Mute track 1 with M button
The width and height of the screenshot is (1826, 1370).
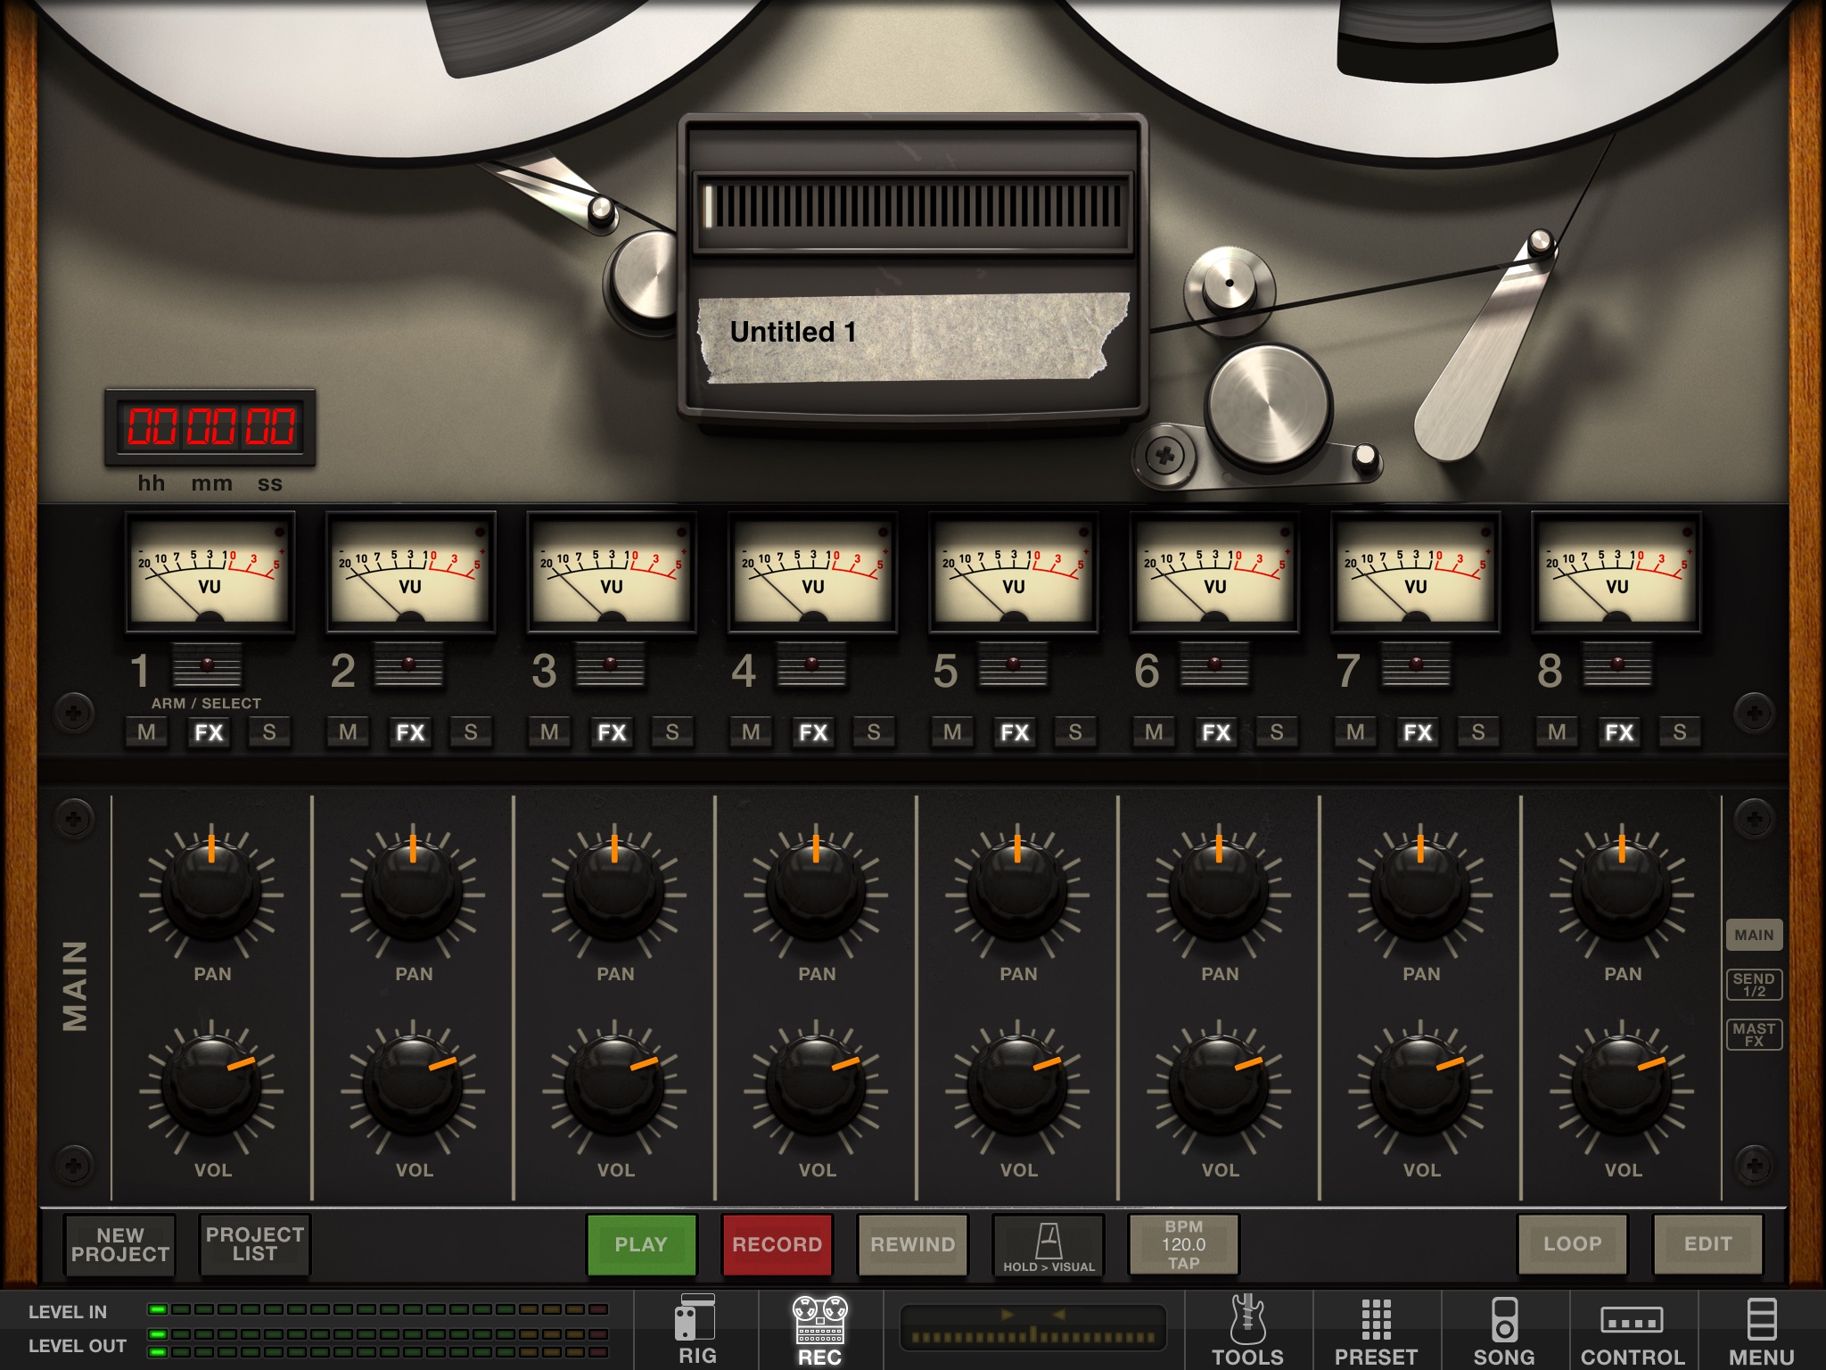click(x=147, y=732)
